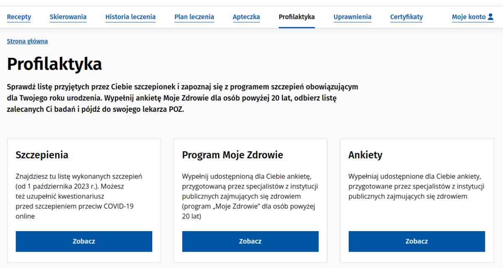Select the Program Moje Zdrowie card title
The width and height of the screenshot is (503, 268).
[233, 155]
